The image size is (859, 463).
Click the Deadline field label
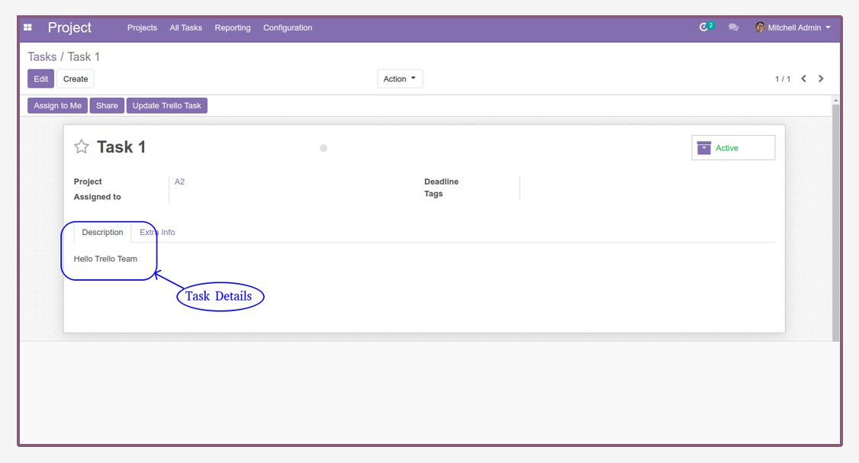(442, 182)
